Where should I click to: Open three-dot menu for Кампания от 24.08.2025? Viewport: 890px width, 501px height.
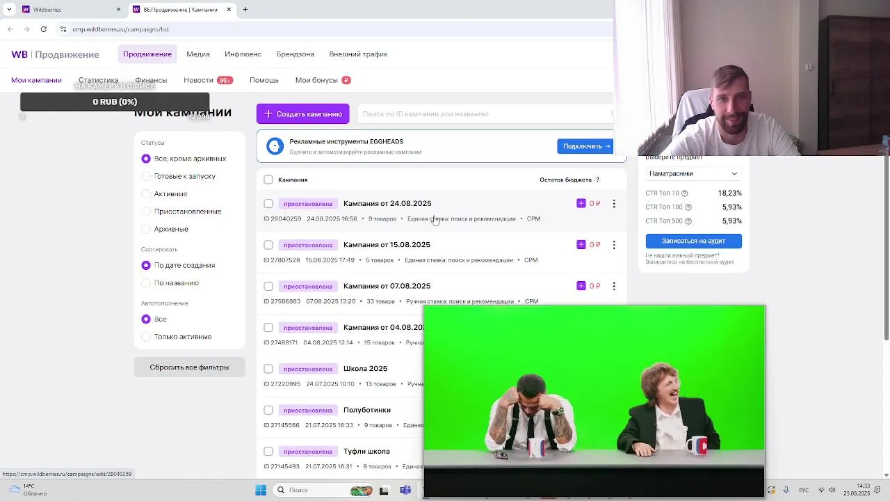(614, 203)
